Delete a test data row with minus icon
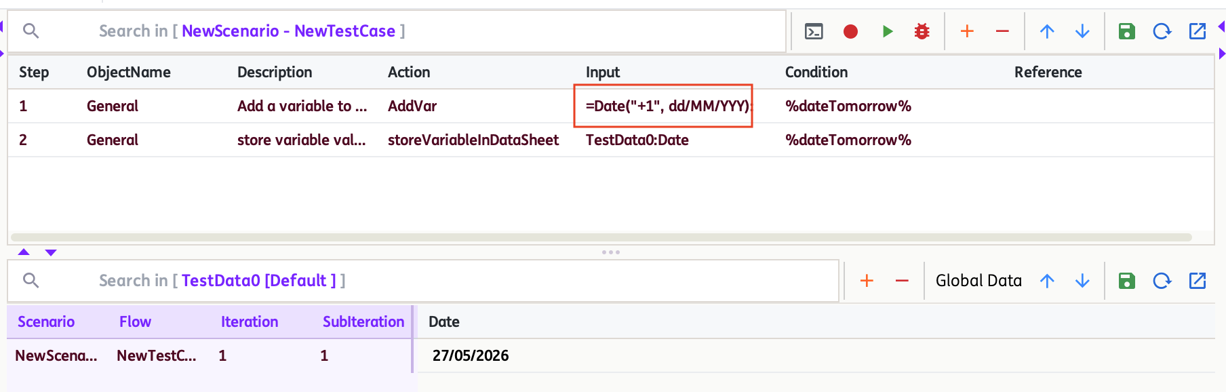The width and height of the screenshot is (1226, 392). coord(902,281)
